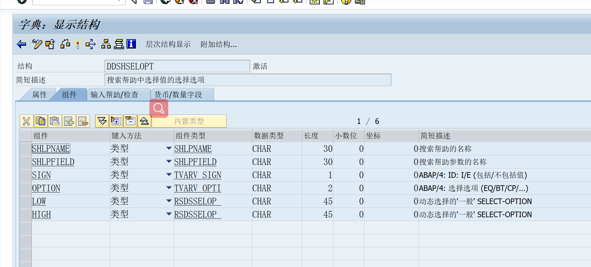Click the 内置类型 button

(189, 121)
